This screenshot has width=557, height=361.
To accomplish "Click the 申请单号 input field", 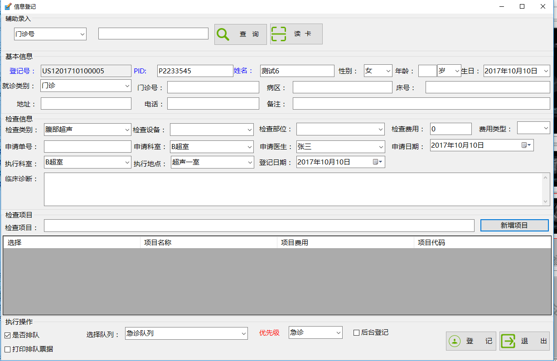I will pos(87,147).
